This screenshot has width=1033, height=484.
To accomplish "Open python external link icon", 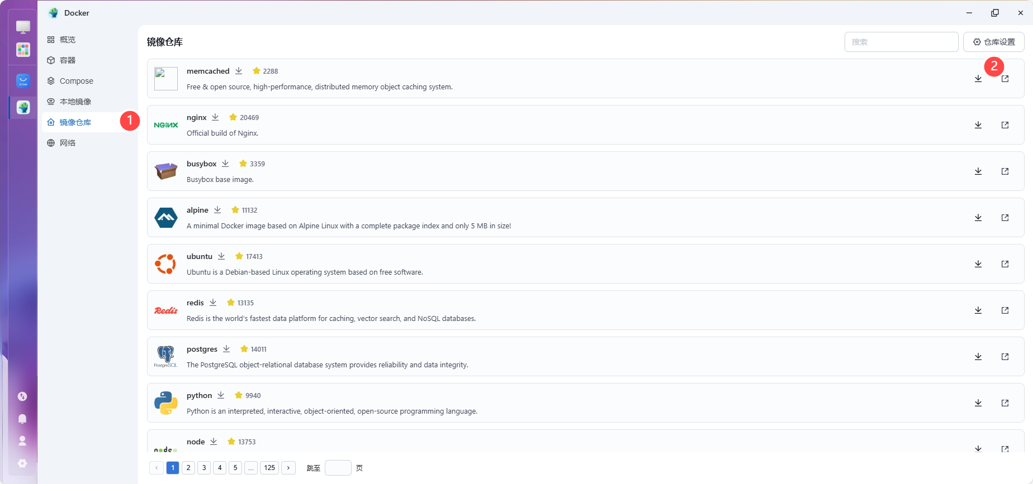I will pos(1005,403).
